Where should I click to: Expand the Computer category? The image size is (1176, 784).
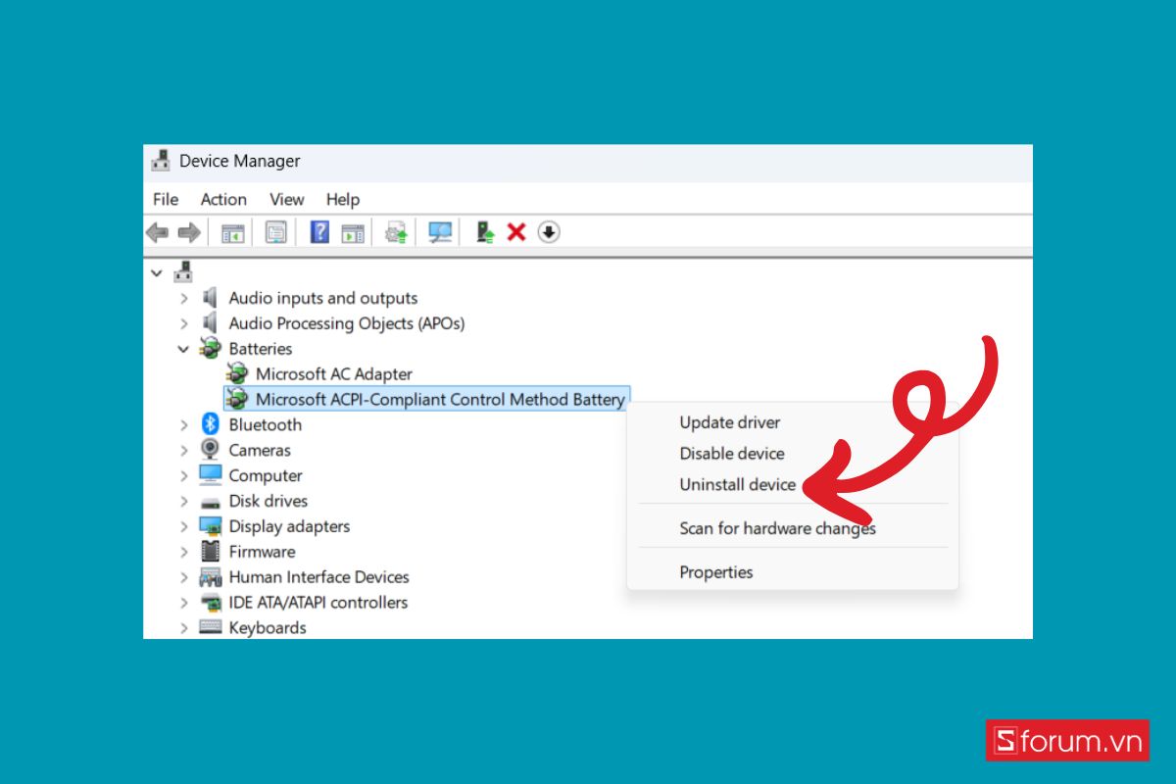pyautogui.click(x=183, y=475)
